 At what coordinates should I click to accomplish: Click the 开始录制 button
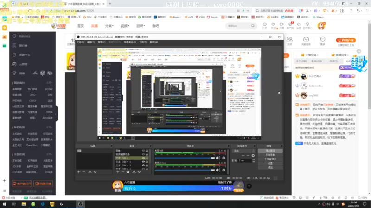click(x=270, y=155)
